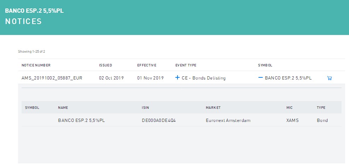Click the MARKET column header
Screen dimensions: 349x165
coord(213,108)
